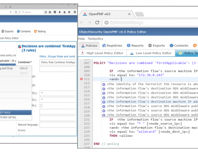This screenshot has height=152, width=198.
Task: Reload page in the Firefox window
Action: 11,12
